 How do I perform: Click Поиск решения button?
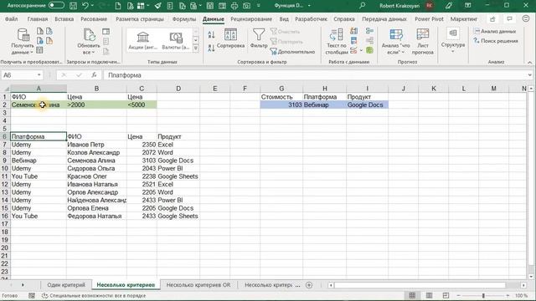click(x=496, y=41)
